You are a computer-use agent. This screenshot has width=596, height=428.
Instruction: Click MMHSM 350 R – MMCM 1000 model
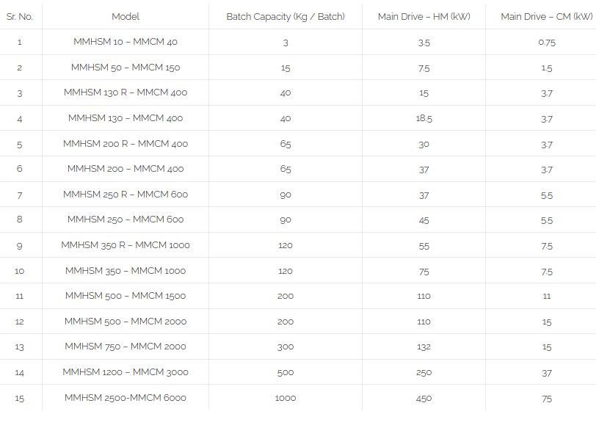[126, 245]
